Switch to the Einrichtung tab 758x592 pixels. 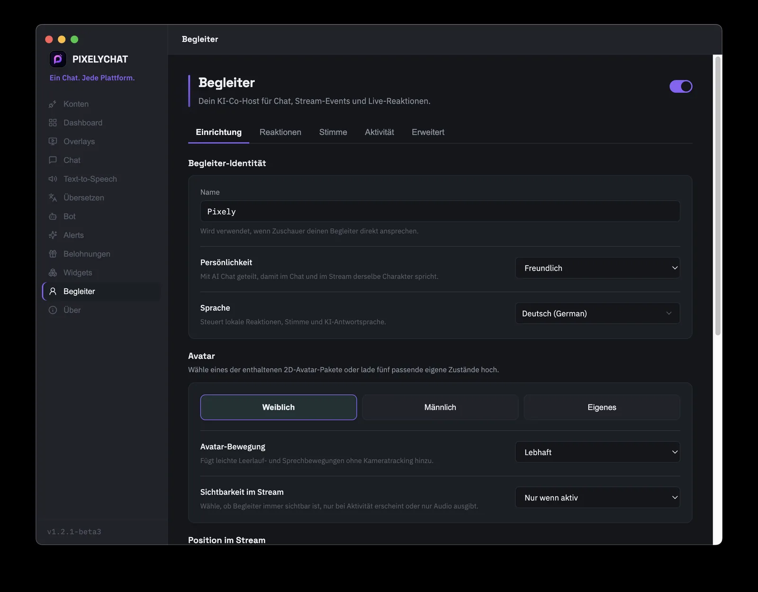click(x=218, y=132)
